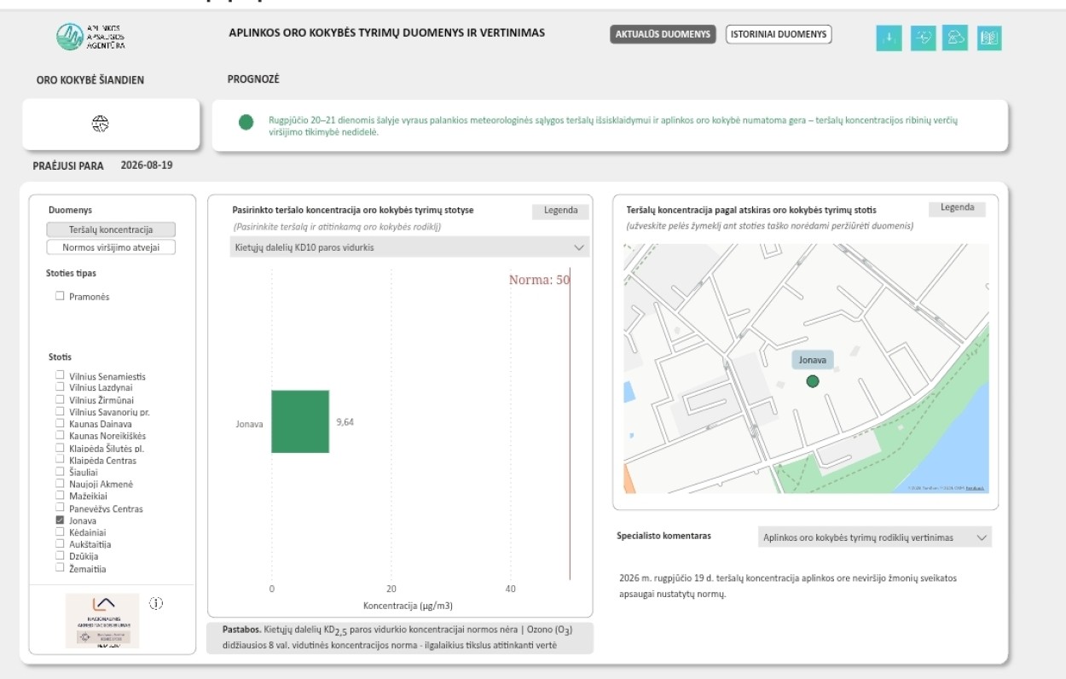The width and height of the screenshot is (1066, 679).
Task: Click the Prognozė heading
Action: (253, 79)
